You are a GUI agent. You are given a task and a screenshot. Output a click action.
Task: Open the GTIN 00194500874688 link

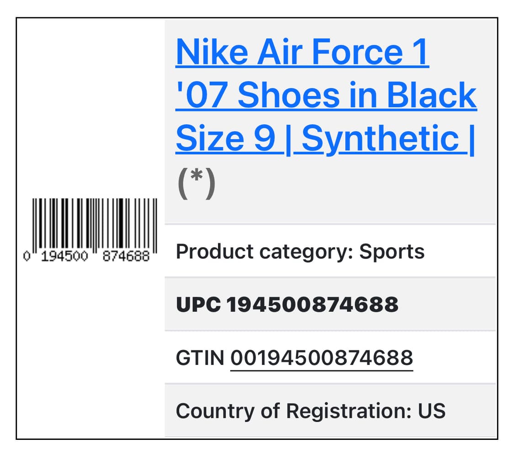(321, 358)
